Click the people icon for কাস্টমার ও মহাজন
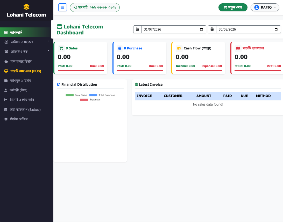The image size is (283, 222). 6,42
